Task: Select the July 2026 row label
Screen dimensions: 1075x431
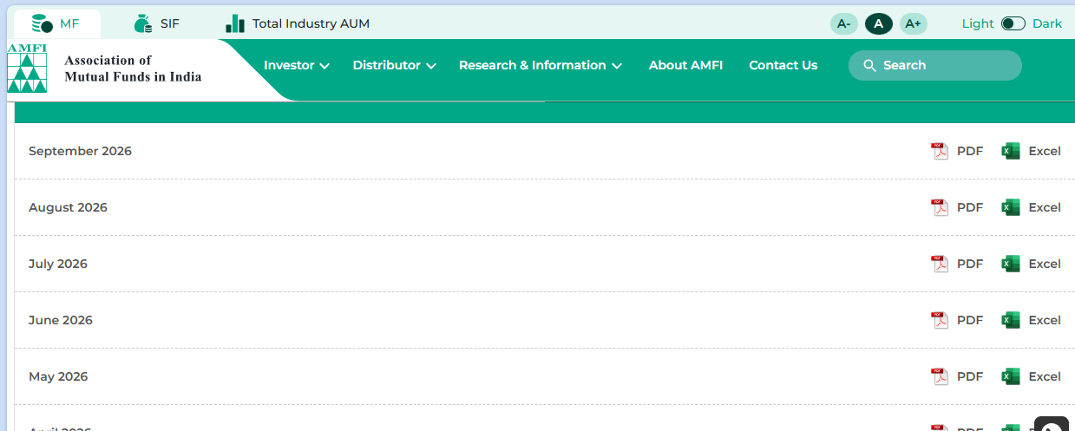Action: tap(58, 264)
